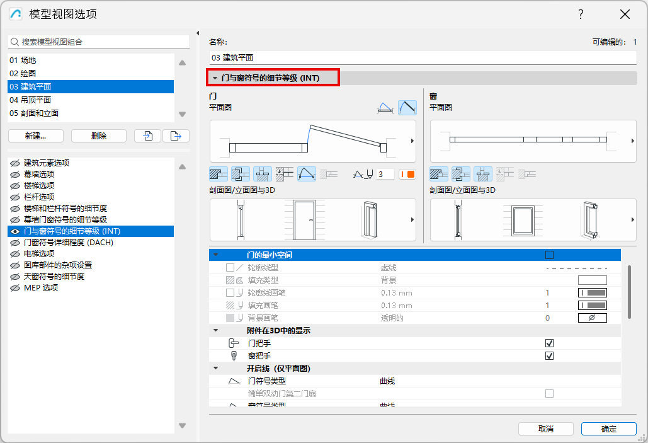Collapse the 附件在3D中的显示 group

(216, 330)
